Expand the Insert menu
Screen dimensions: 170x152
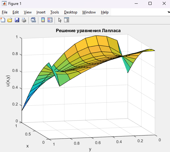point(41,12)
